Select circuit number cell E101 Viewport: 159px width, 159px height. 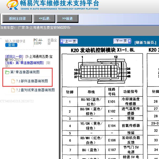click(112, 102)
